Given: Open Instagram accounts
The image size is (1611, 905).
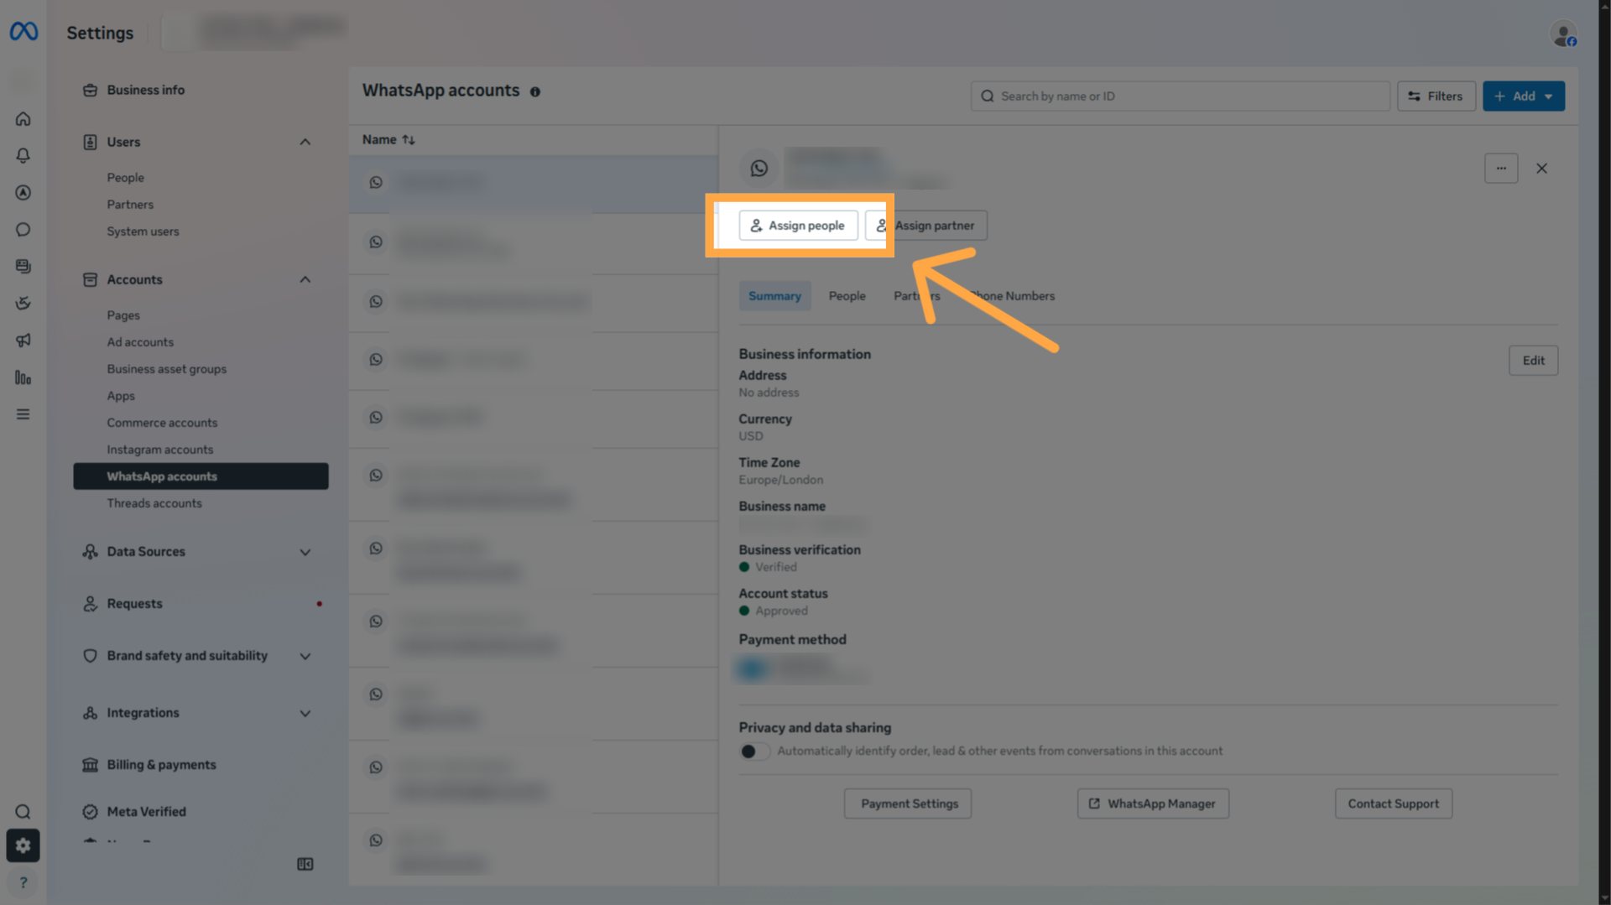Looking at the screenshot, I should [x=160, y=450].
